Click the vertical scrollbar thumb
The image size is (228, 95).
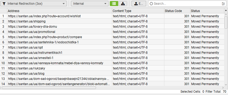[x=226, y=22]
